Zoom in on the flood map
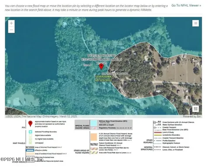This screenshot has width=208, height=167. point(11,23)
